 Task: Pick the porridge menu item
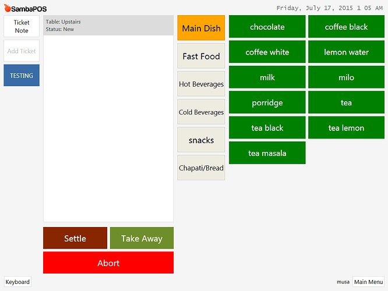click(x=267, y=102)
